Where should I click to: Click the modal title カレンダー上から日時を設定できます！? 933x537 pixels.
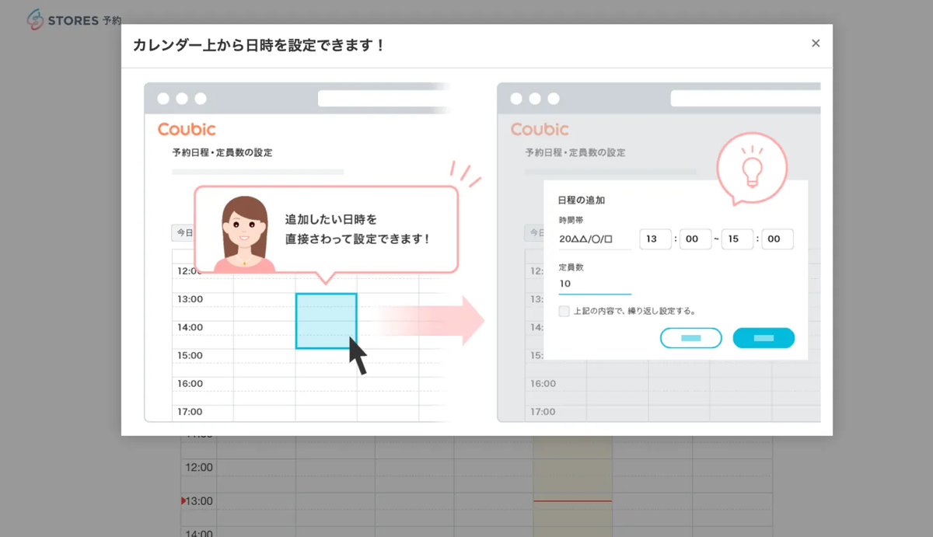259,45
